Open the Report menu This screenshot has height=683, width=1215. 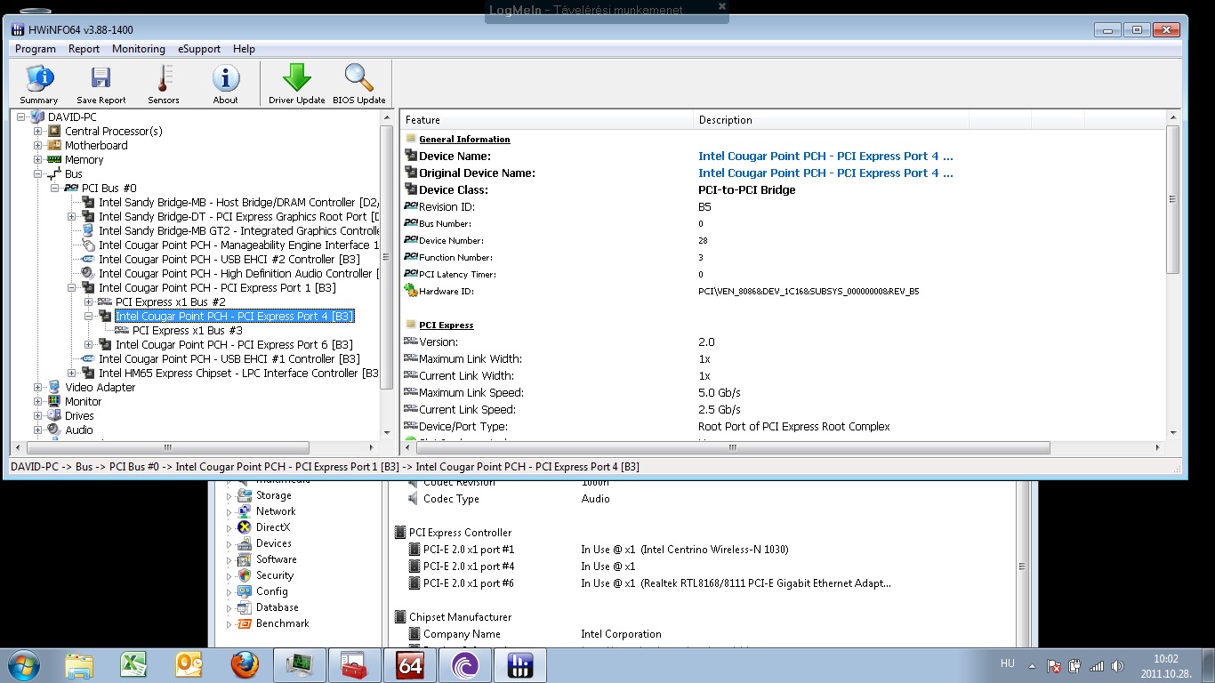pyautogui.click(x=84, y=49)
